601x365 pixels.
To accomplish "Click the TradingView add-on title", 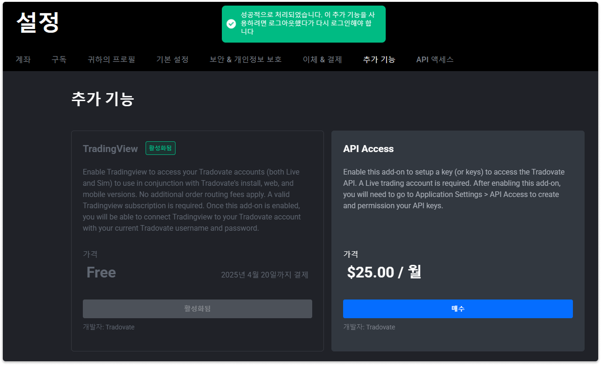I will coord(110,149).
